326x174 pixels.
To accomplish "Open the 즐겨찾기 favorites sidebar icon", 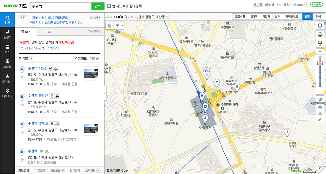I will click(7, 79).
